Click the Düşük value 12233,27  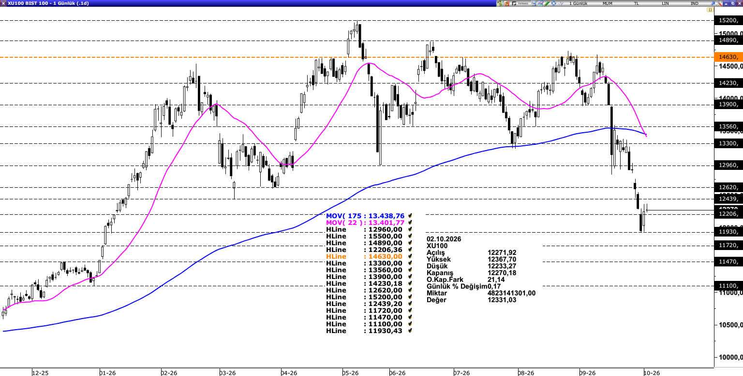coord(503,266)
